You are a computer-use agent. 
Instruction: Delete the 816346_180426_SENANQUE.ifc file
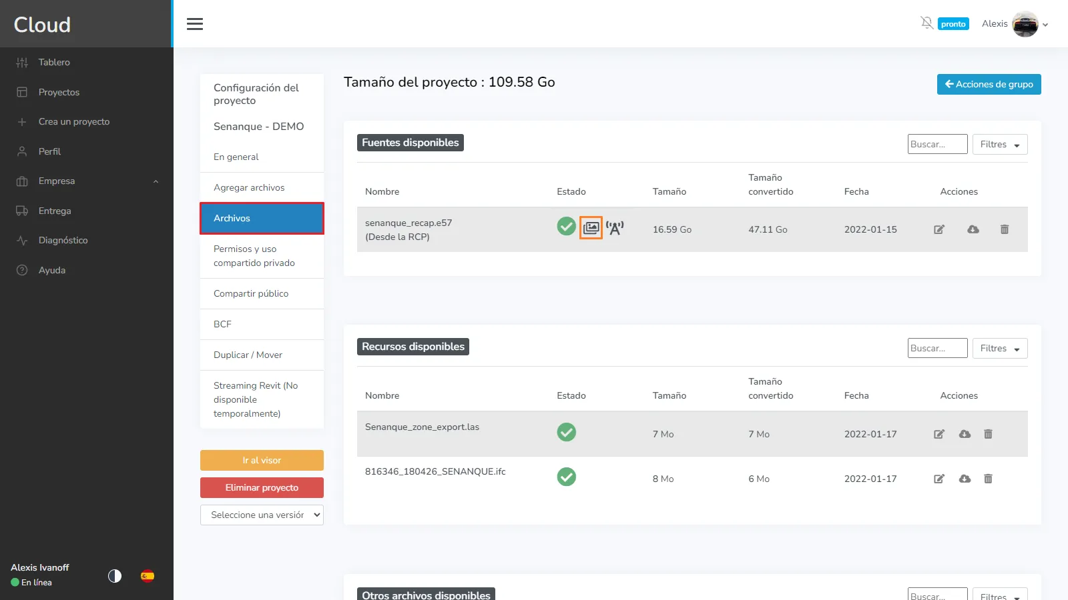(x=988, y=479)
